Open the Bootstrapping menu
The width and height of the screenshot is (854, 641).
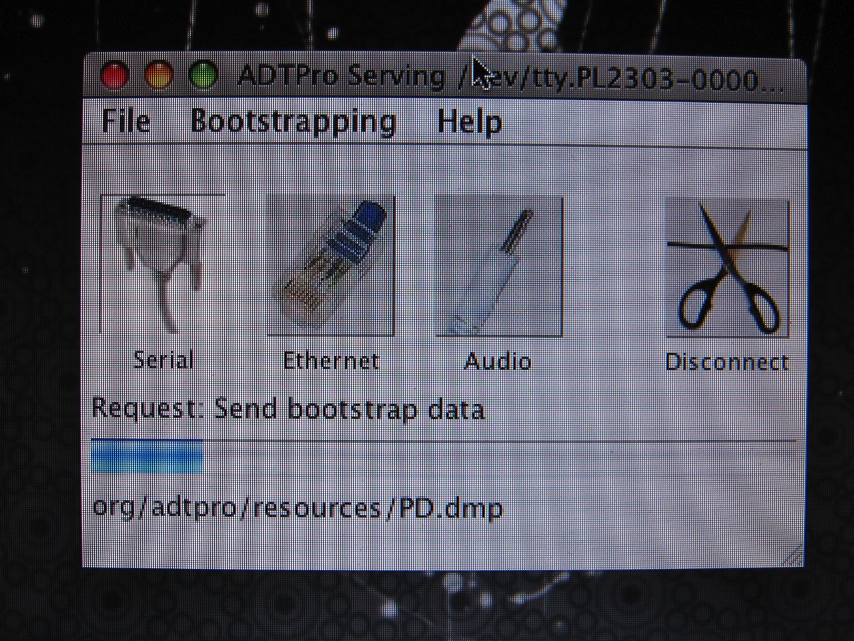(293, 122)
